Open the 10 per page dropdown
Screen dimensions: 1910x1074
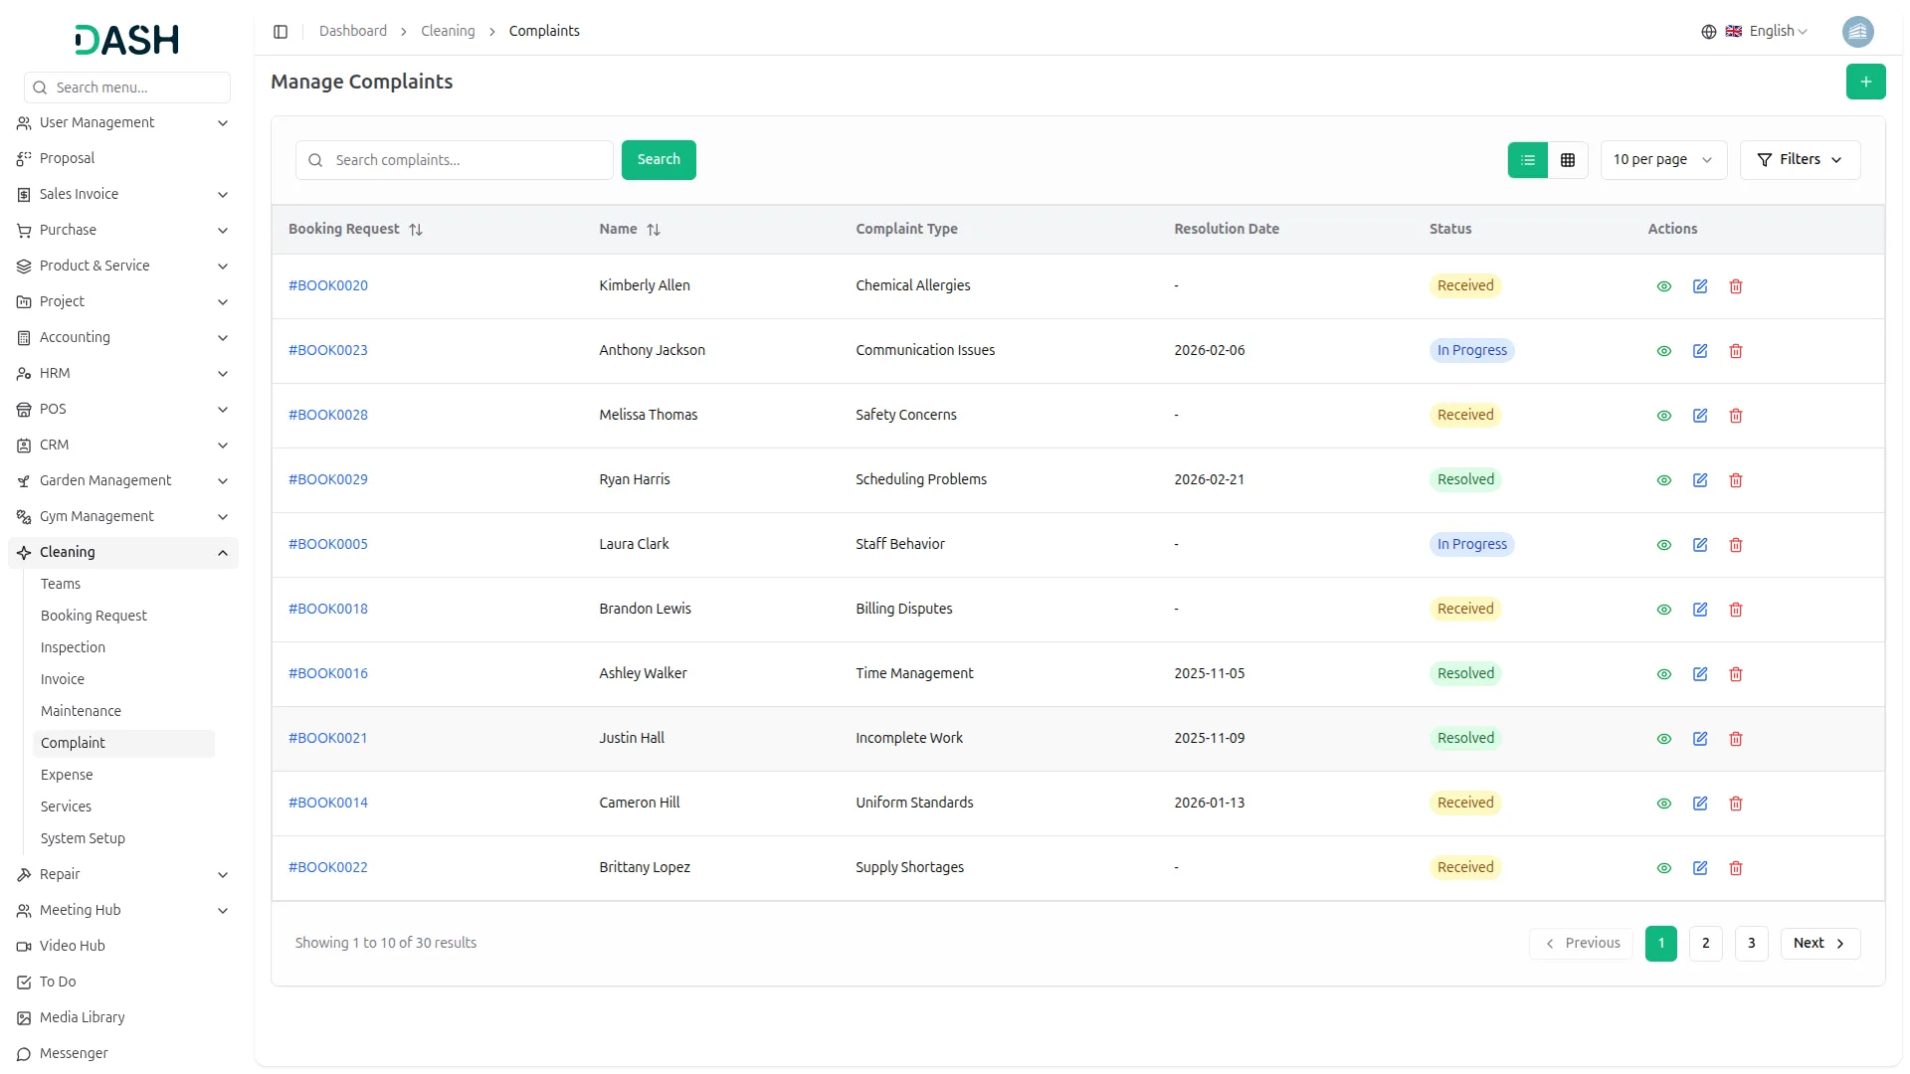point(1662,160)
